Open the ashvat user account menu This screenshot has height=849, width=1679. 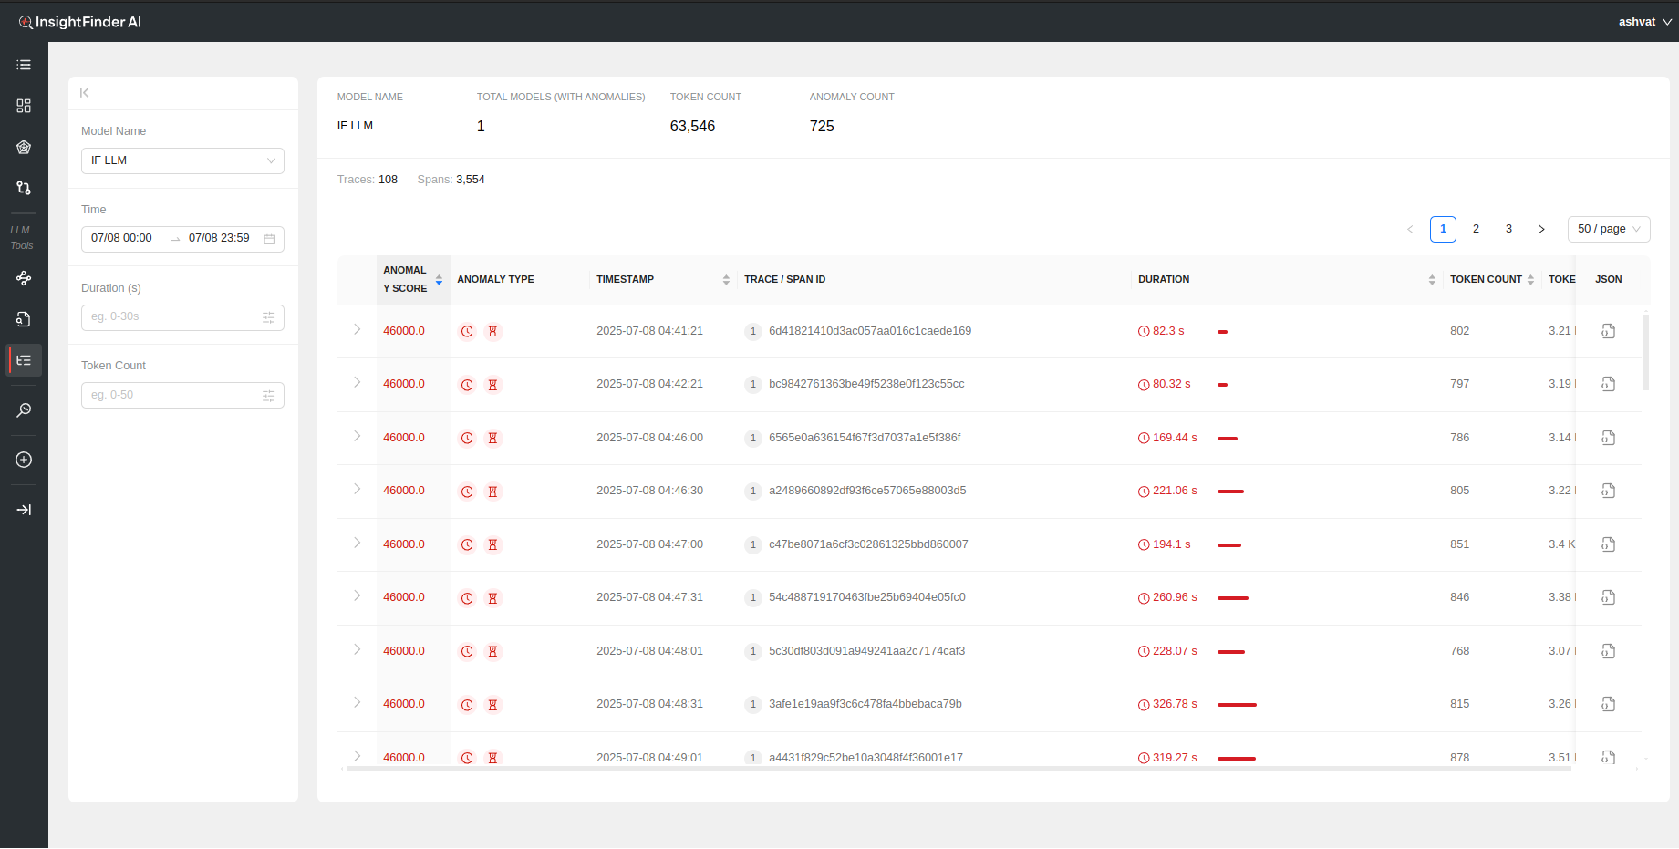click(1643, 22)
